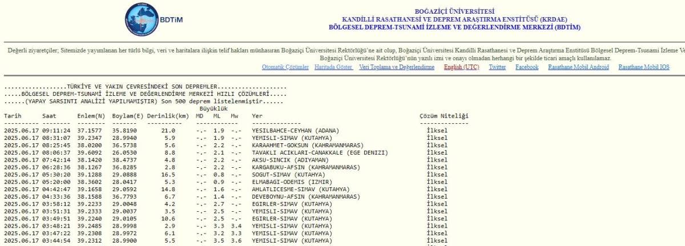Click the Boylam(E) column header

pyautogui.click(x=128, y=116)
